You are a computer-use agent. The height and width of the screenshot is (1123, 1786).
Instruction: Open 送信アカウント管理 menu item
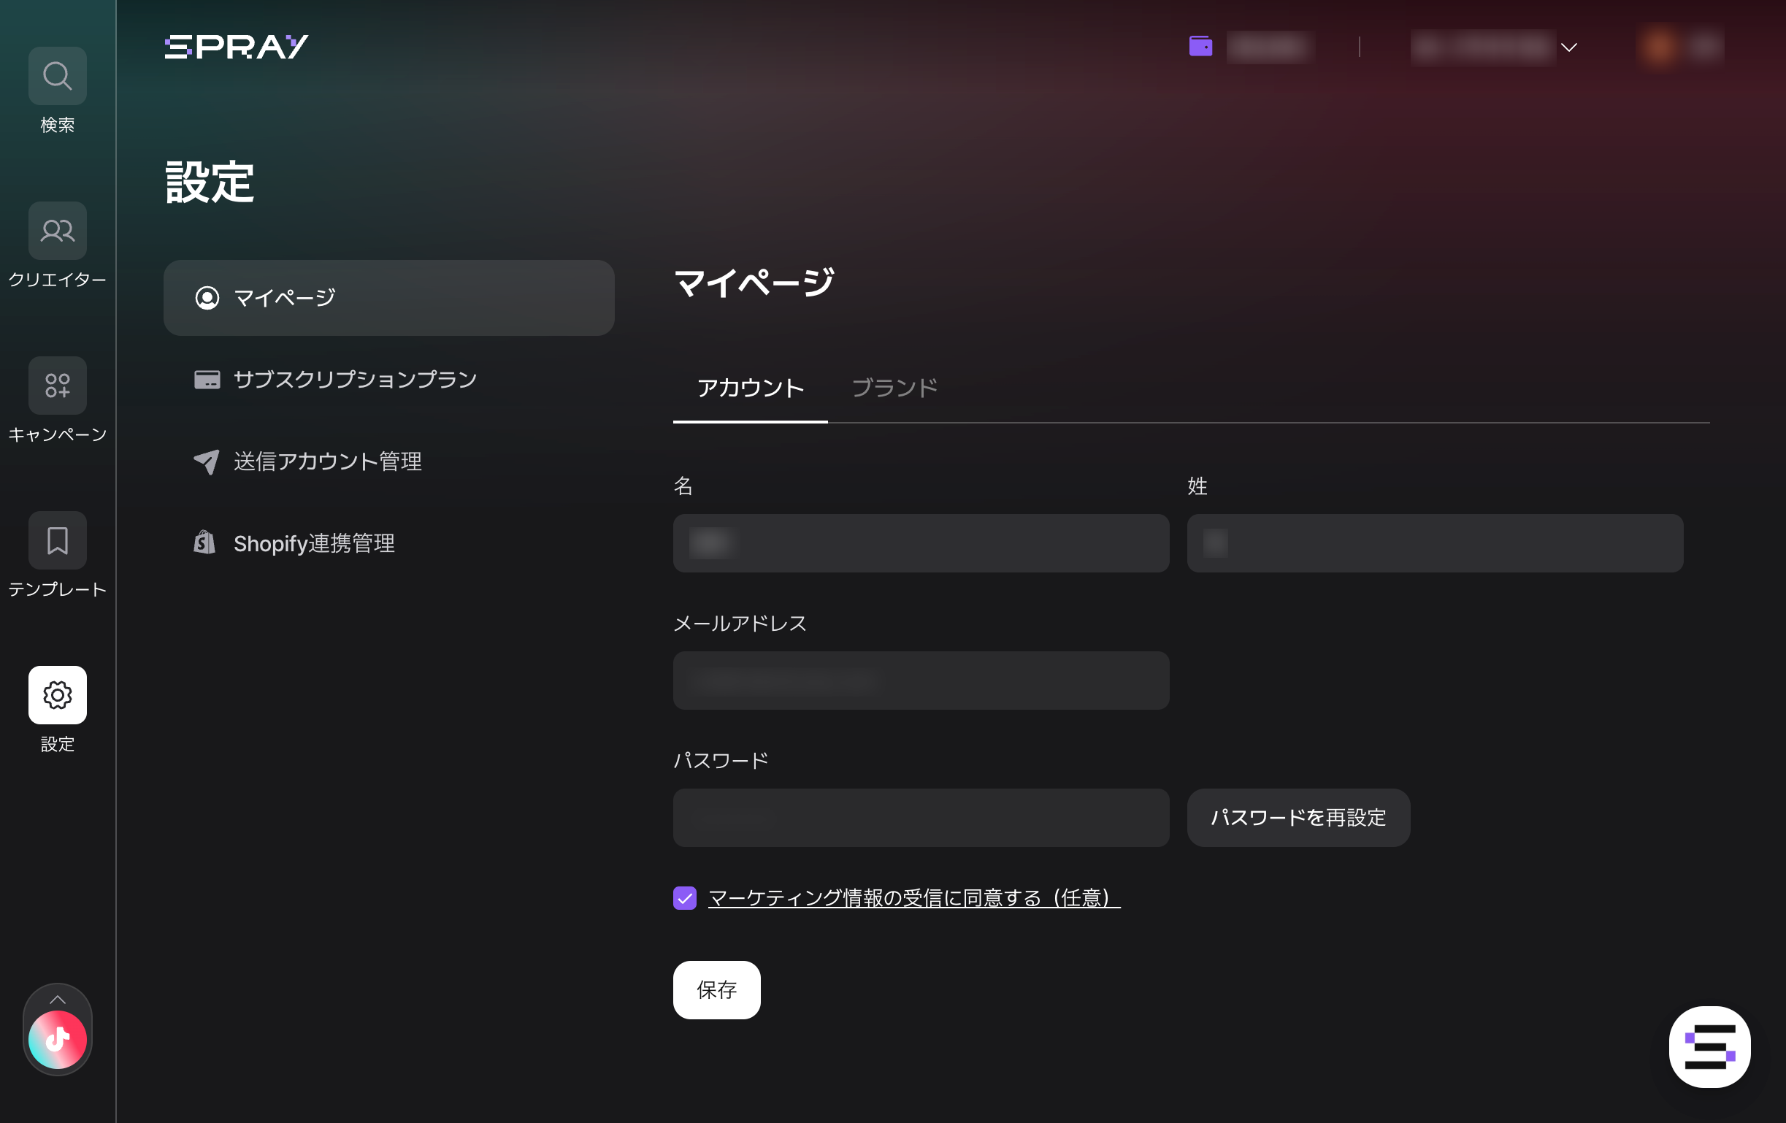click(327, 461)
